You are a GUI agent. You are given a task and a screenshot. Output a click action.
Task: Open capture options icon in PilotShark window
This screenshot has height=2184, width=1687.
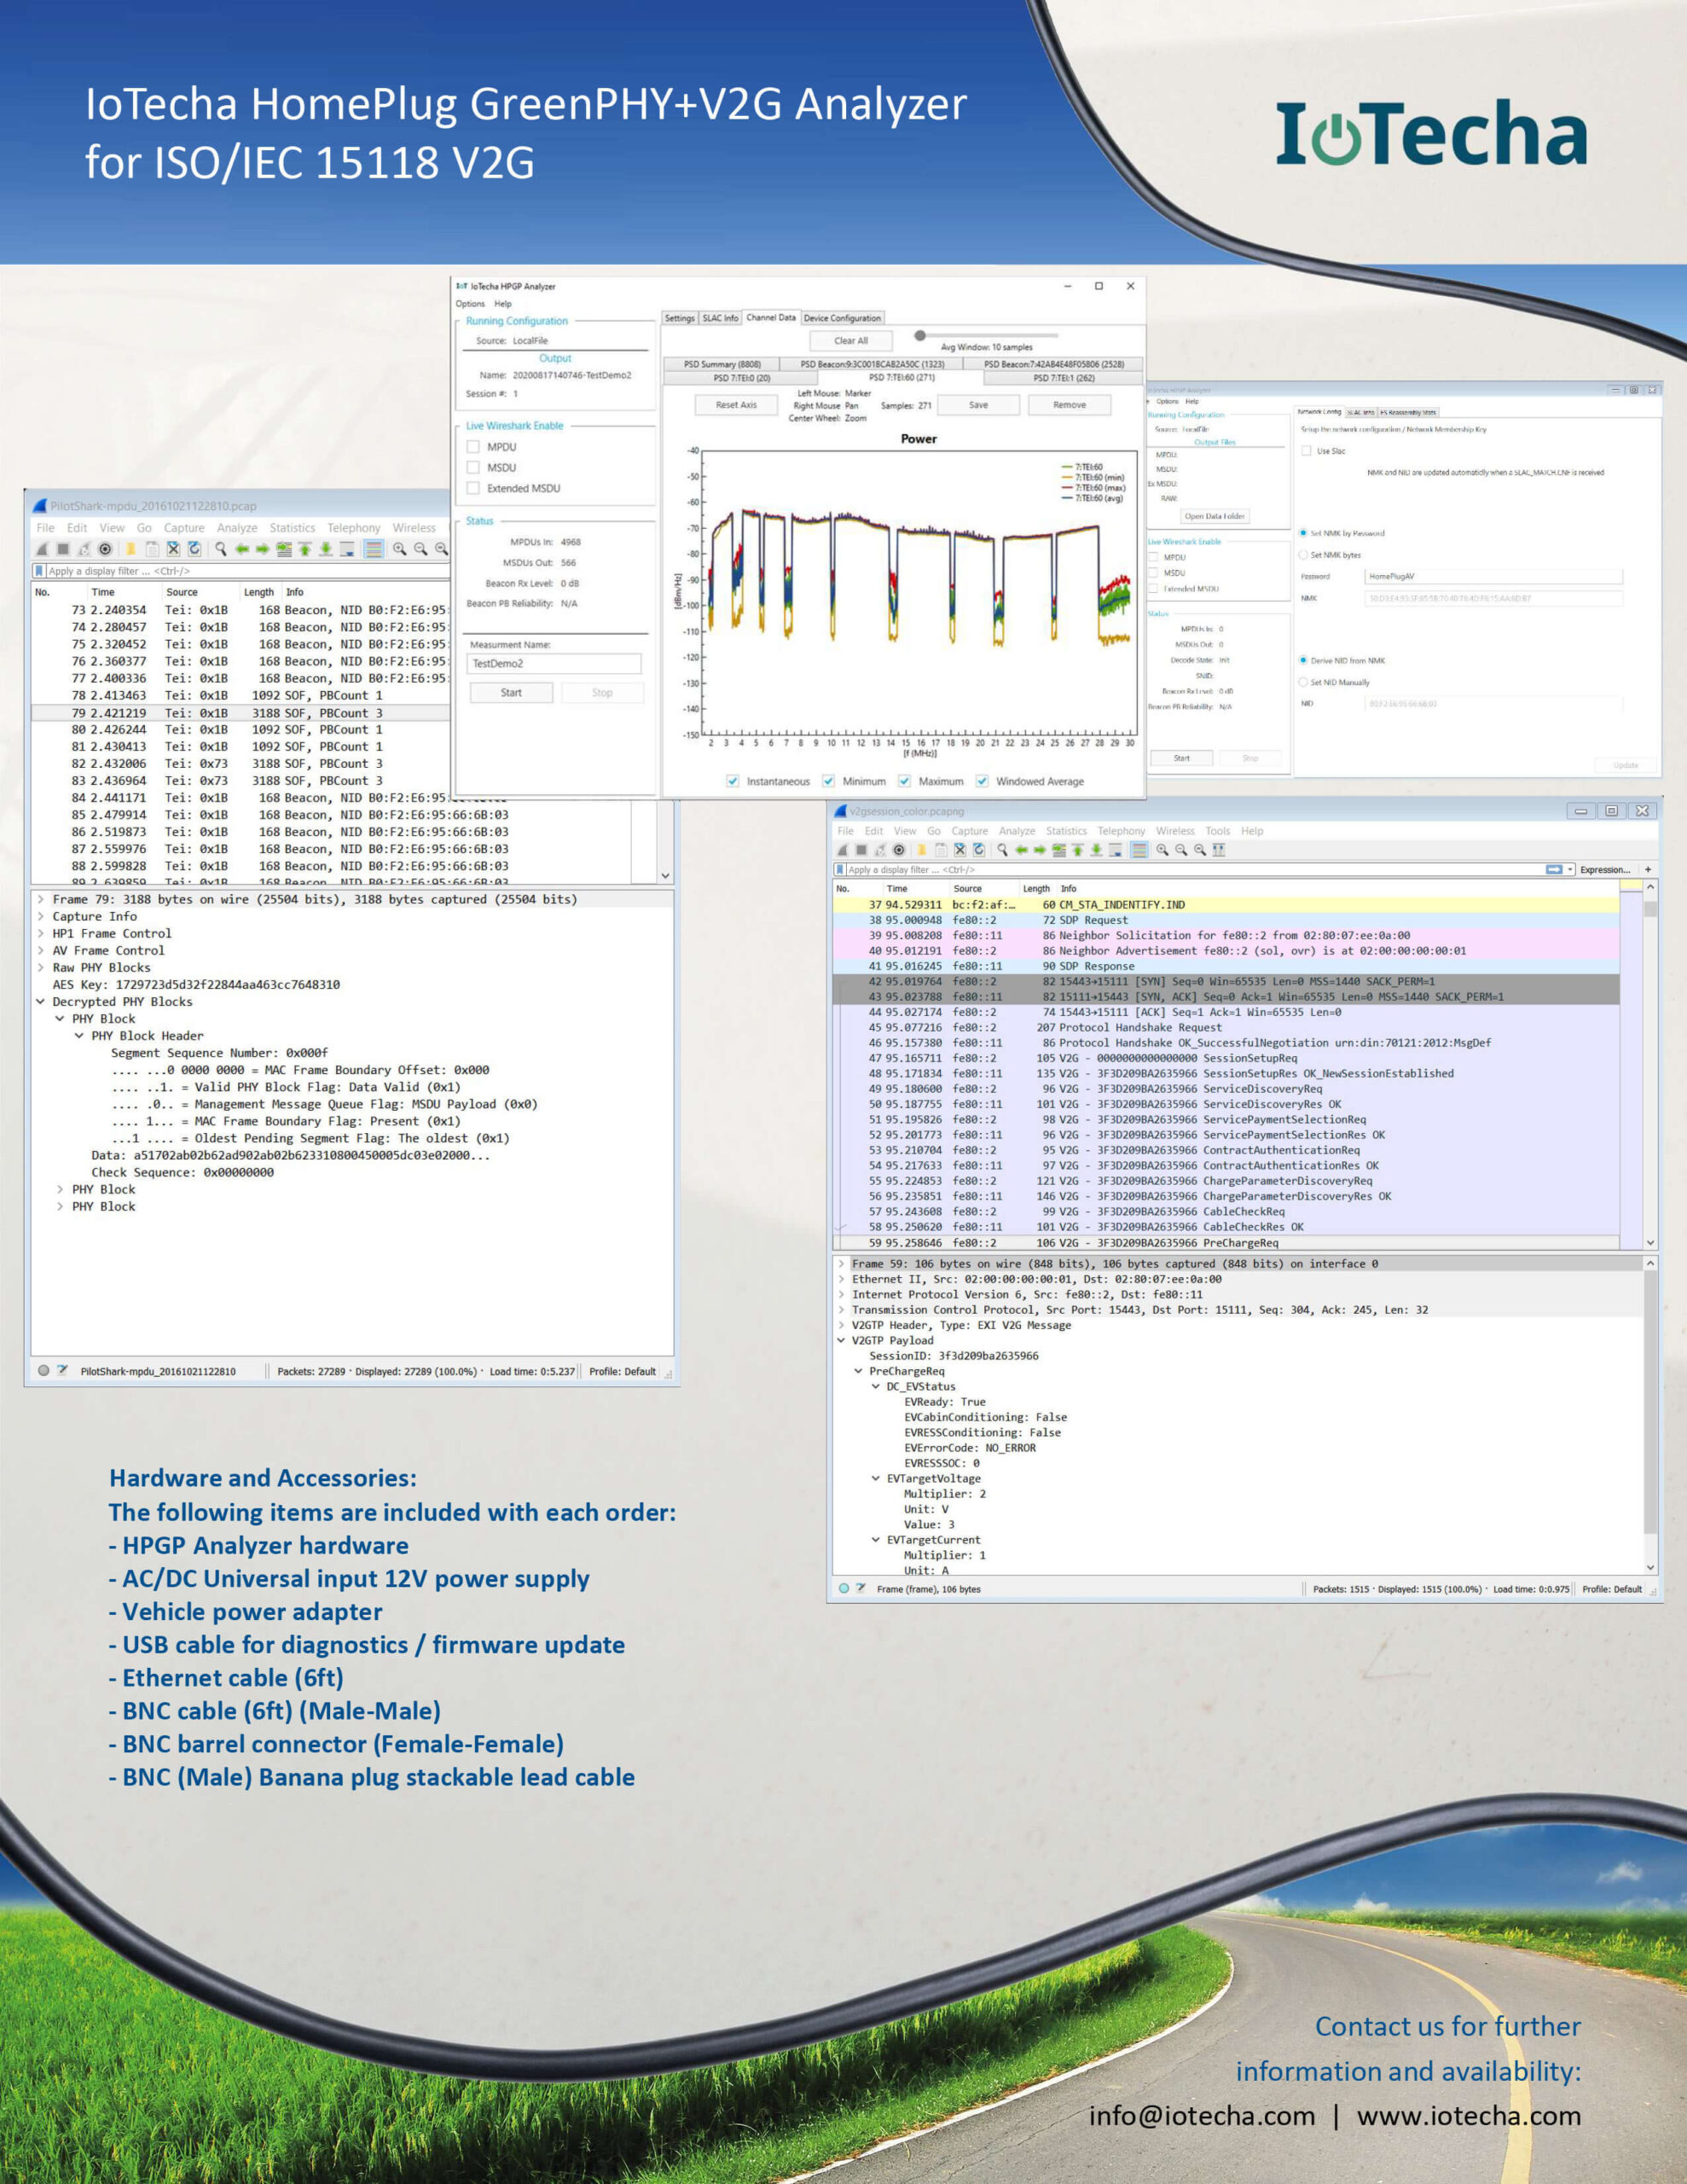tap(105, 549)
